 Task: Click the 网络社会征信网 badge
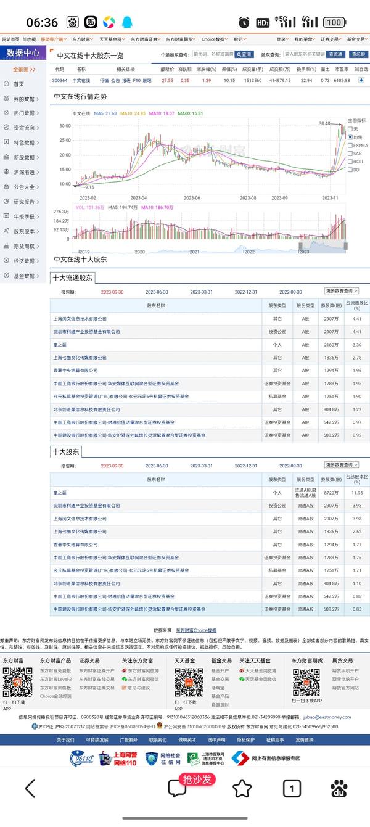163,758
